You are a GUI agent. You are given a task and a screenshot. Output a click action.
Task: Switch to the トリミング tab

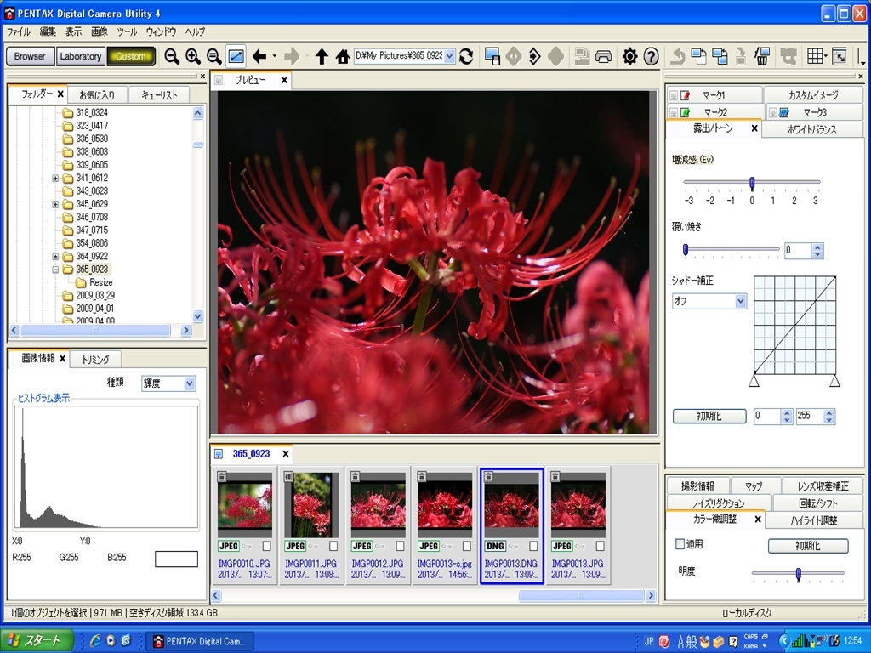click(x=95, y=360)
